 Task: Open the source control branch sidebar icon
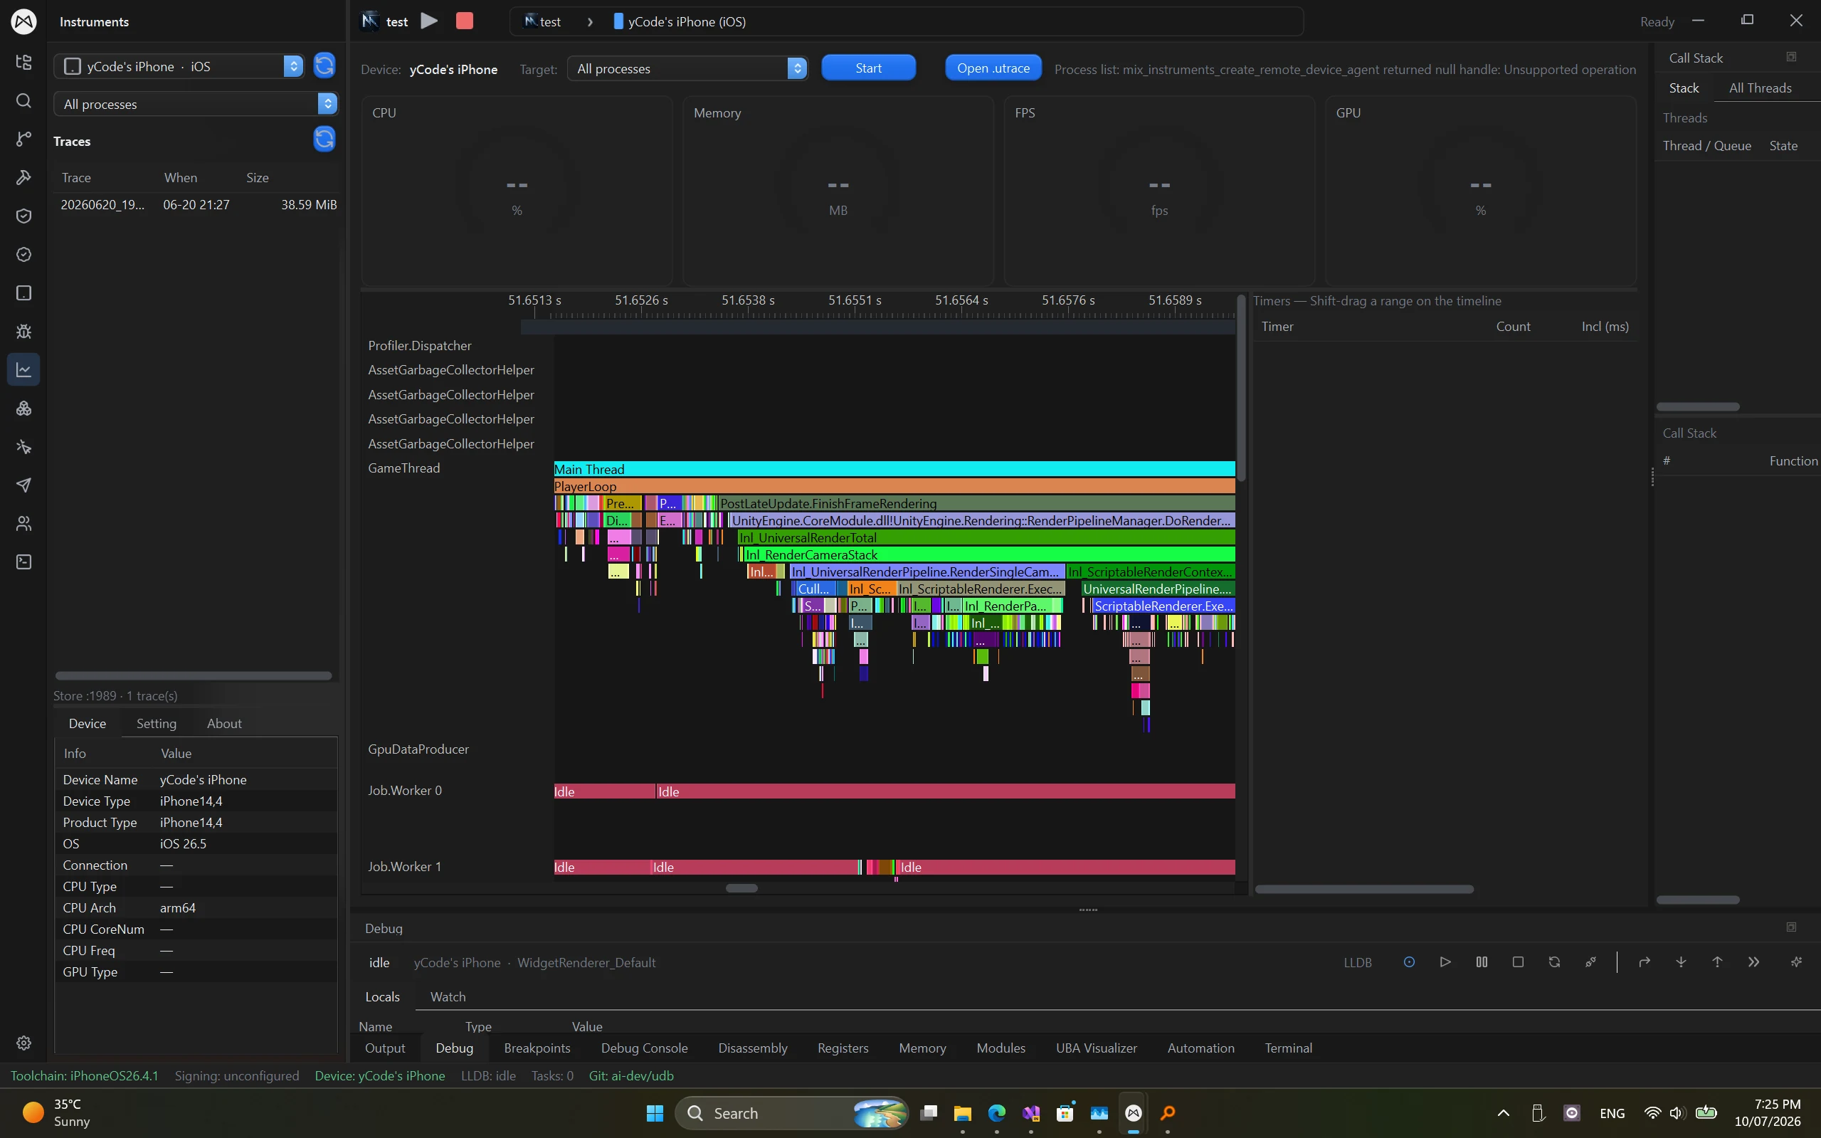pos(23,139)
